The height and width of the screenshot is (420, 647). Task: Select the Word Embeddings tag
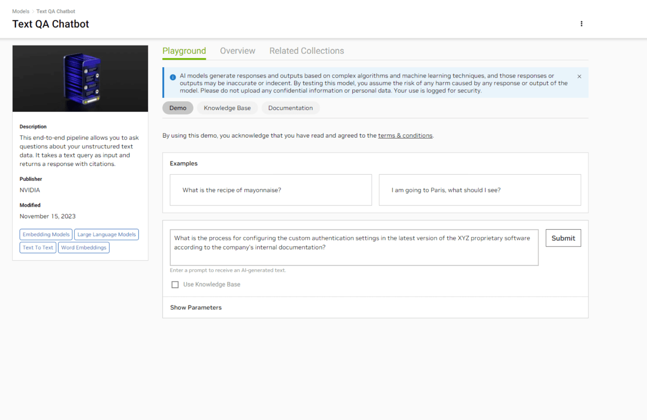84,247
